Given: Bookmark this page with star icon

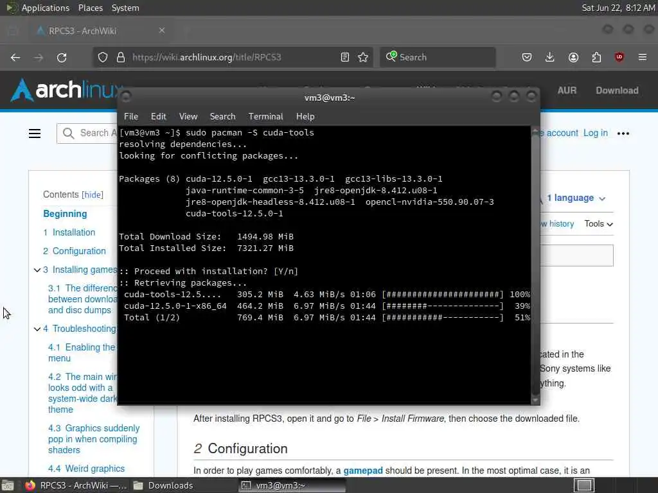Looking at the screenshot, I should (364, 57).
